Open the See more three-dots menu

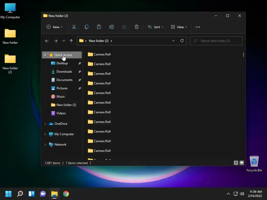click(x=198, y=27)
